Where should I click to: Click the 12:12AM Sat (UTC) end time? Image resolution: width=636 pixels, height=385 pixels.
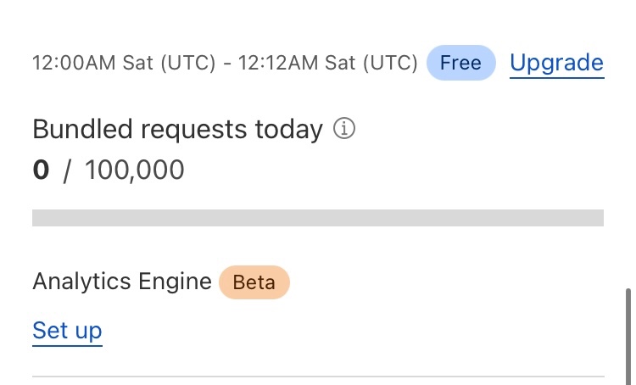click(x=327, y=64)
